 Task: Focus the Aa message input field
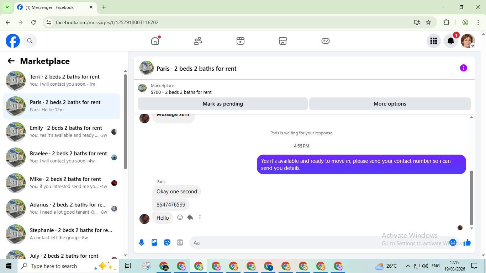[x=319, y=242]
